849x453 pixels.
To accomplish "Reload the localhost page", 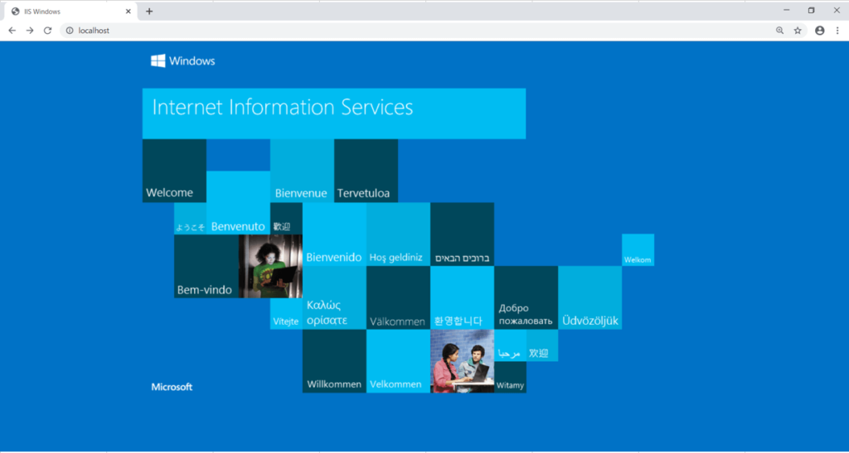I will coord(48,31).
